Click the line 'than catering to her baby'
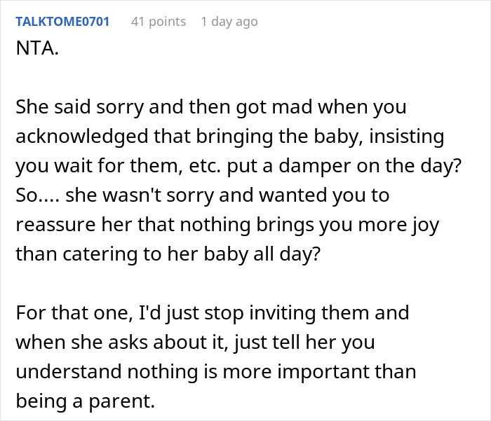Screen dimensions: 491x421 (x=168, y=254)
